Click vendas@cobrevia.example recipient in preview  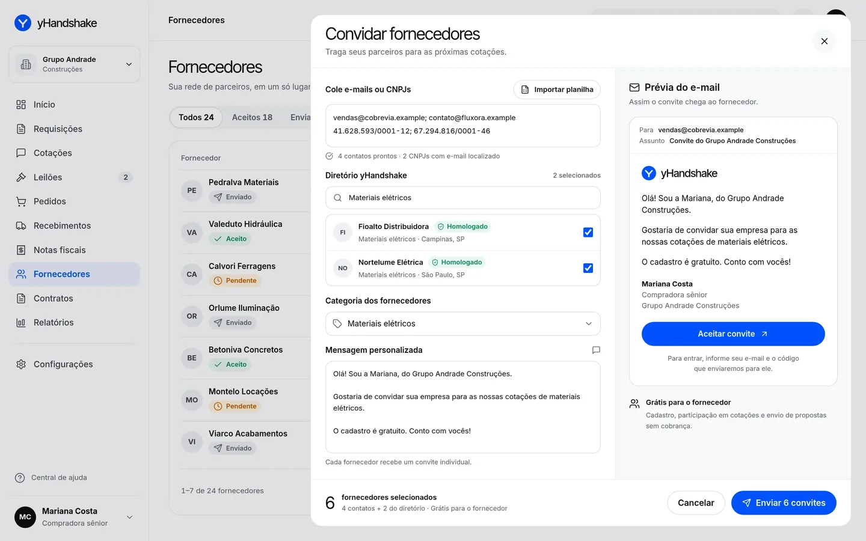pyautogui.click(x=701, y=130)
